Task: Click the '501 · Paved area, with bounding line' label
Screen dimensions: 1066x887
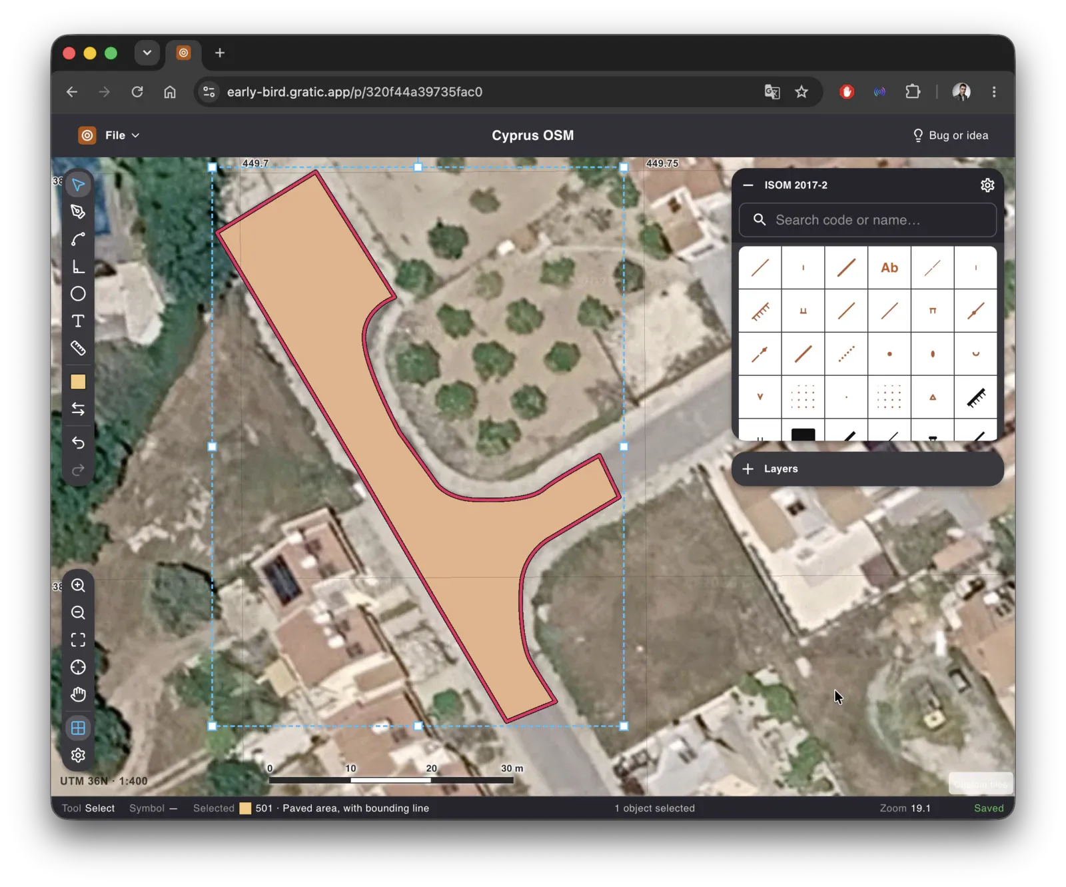Action: pyautogui.click(x=342, y=808)
